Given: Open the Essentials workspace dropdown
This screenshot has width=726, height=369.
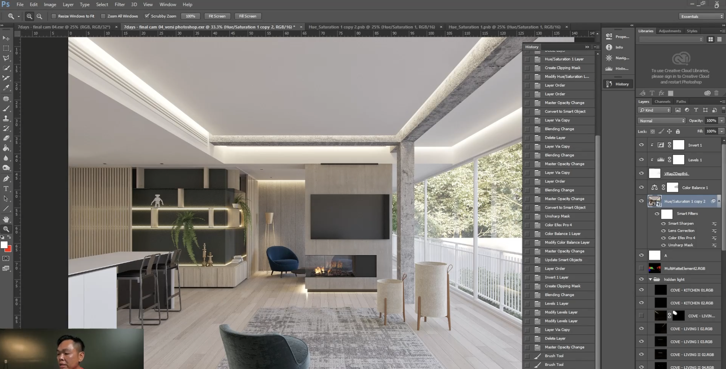Looking at the screenshot, I should (701, 16).
